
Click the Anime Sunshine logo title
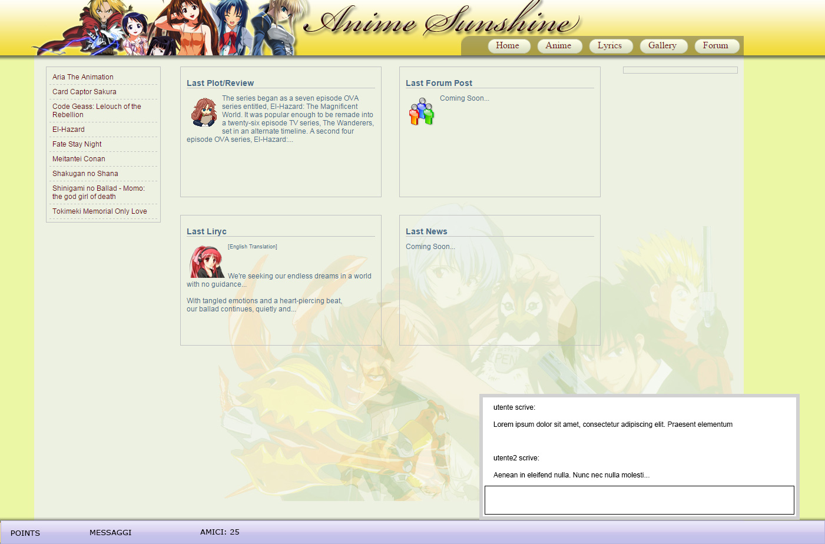click(443, 20)
